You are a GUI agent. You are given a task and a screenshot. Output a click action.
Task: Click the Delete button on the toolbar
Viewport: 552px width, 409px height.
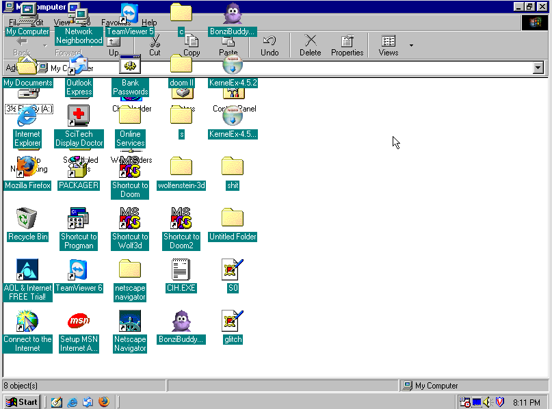pos(310,45)
